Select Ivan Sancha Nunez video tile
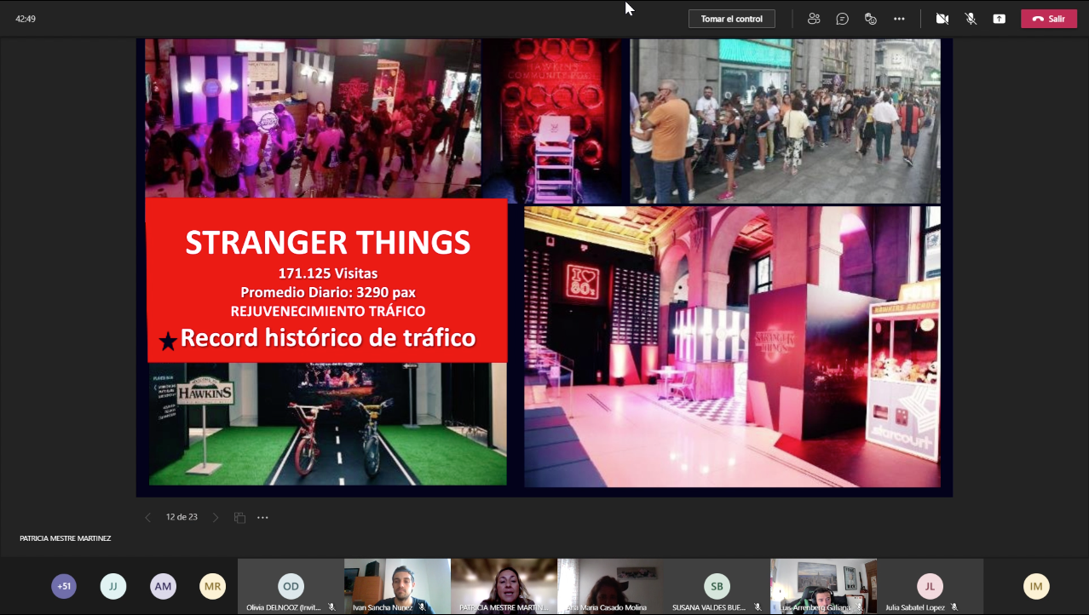The height and width of the screenshot is (615, 1089). point(397,586)
